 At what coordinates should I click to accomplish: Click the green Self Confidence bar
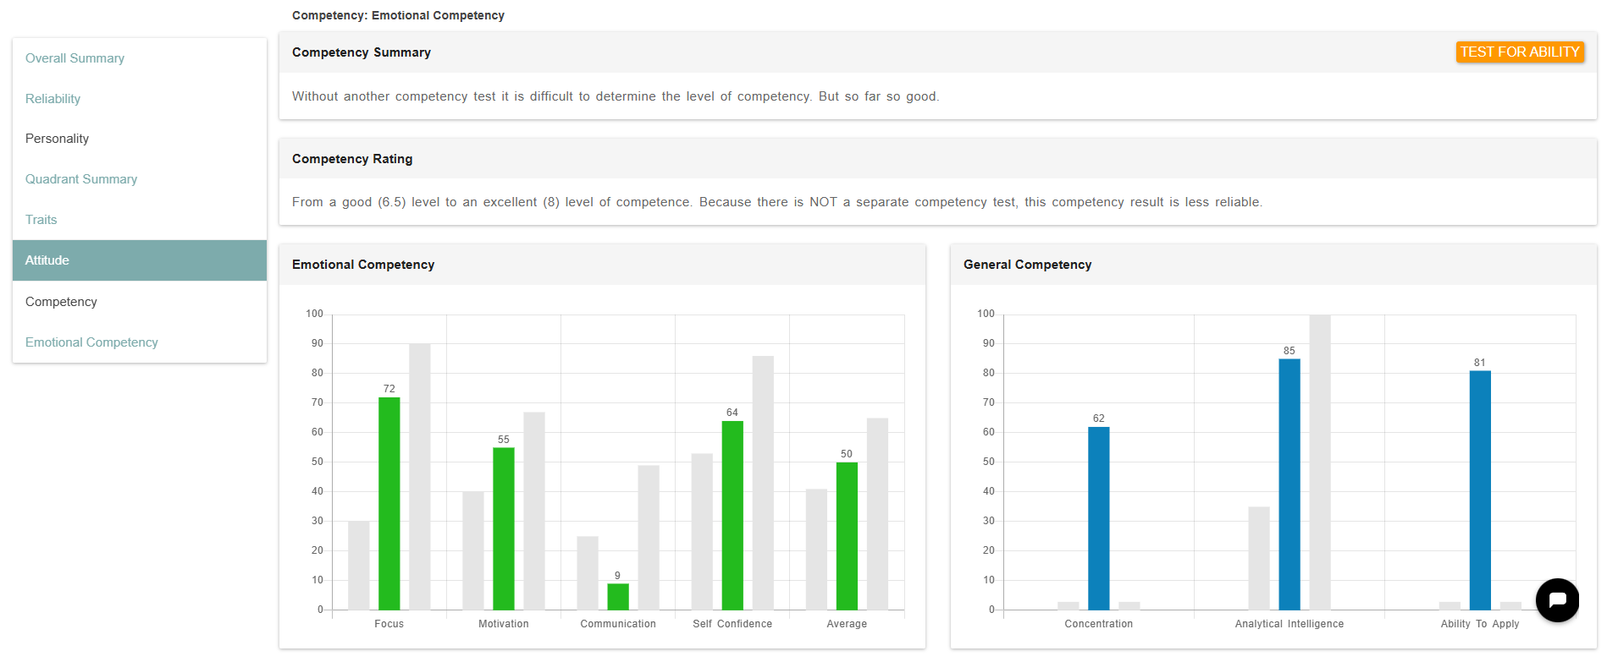click(732, 515)
